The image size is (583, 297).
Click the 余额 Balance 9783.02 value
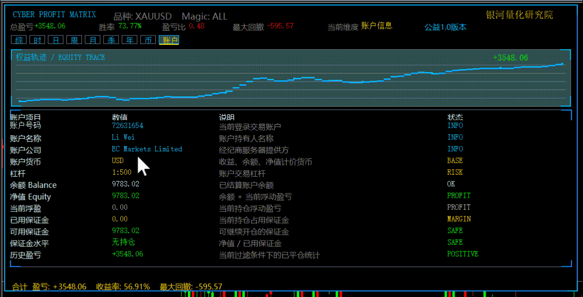tap(126, 184)
